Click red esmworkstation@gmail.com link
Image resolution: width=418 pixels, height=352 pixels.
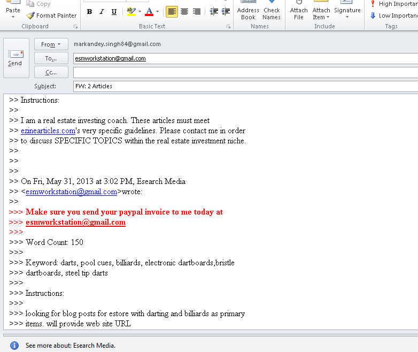(75, 222)
